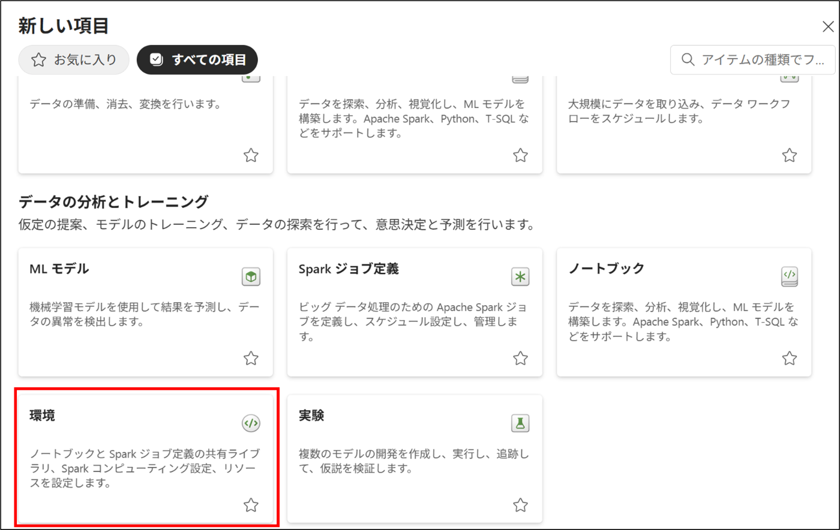Viewport: 840px width, 530px height.
Task: Favorite the Spark ジョブ定義 card star
Action: [x=520, y=359]
